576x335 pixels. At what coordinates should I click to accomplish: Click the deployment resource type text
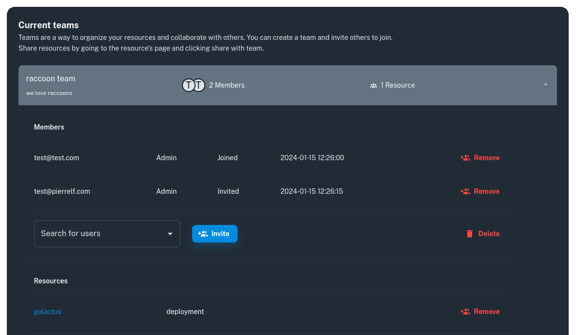click(185, 312)
